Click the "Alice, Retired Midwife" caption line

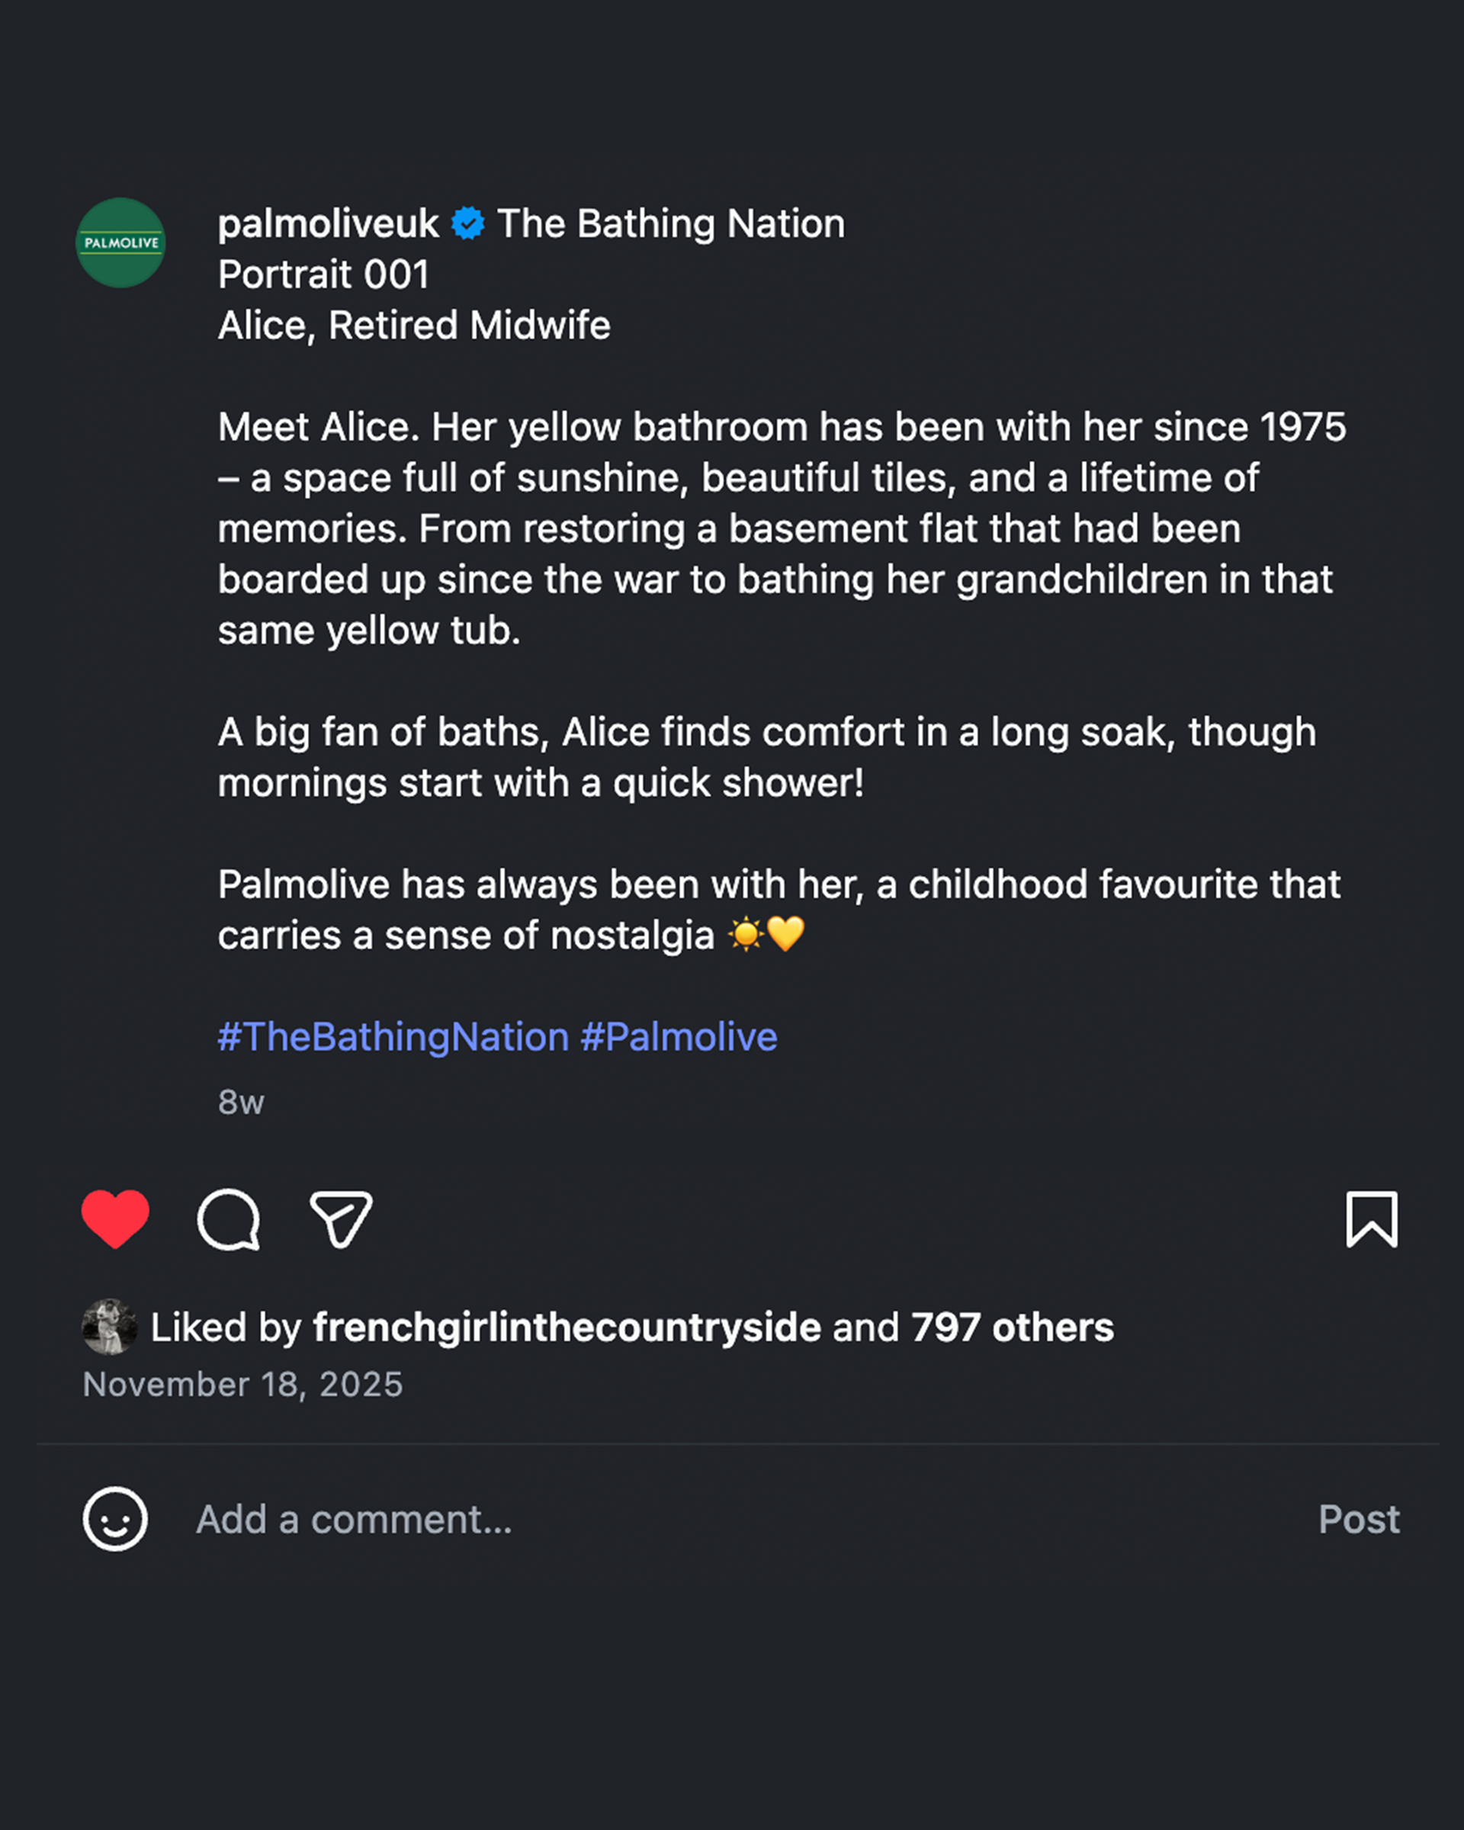[x=414, y=325]
